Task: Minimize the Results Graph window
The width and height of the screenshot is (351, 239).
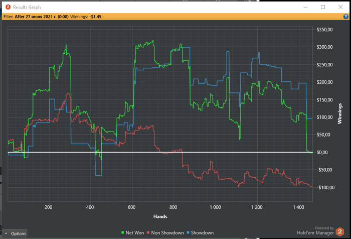Action: click(x=305, y=7)
